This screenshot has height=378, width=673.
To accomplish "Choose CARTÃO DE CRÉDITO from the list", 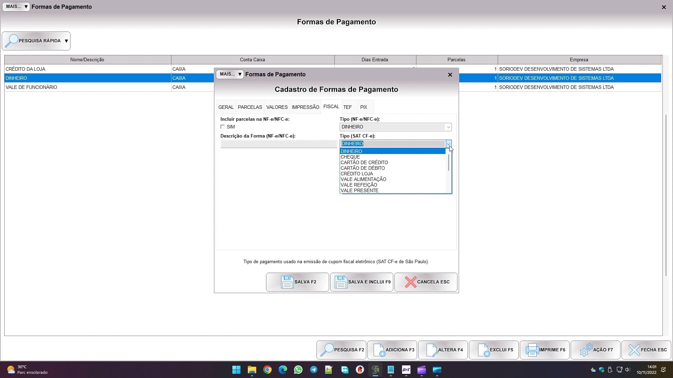I will 364,162.
